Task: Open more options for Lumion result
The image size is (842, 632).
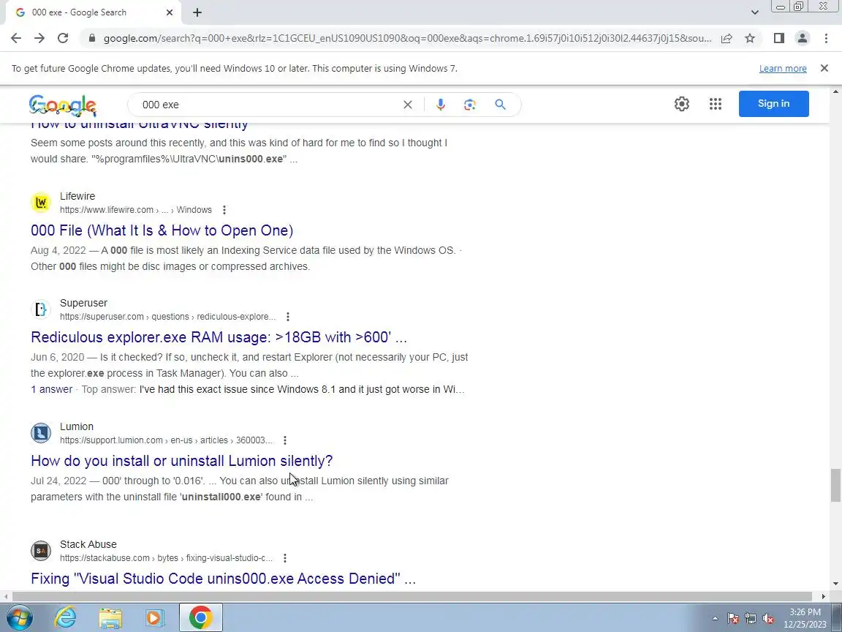Action: click(285, 440)
